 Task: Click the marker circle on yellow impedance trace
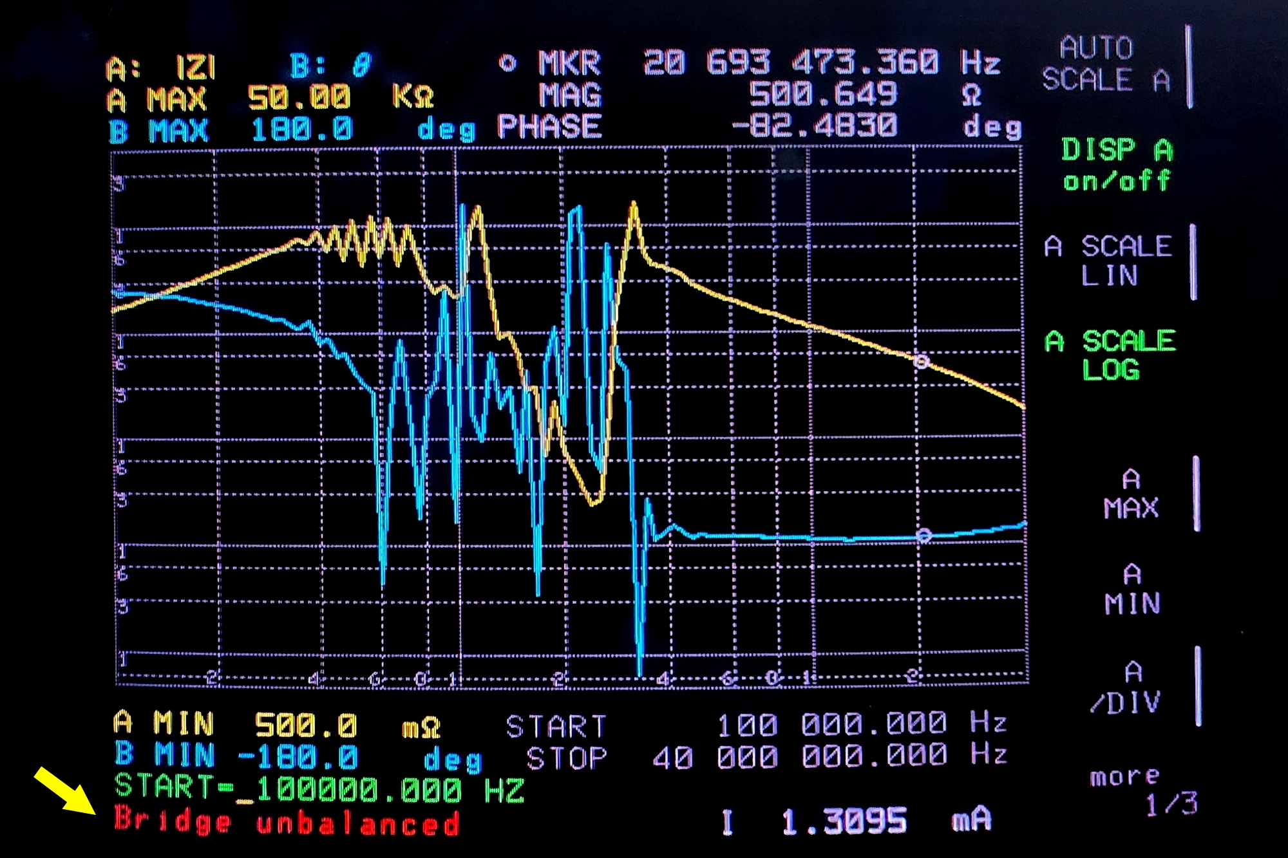[x=922, y=361]
